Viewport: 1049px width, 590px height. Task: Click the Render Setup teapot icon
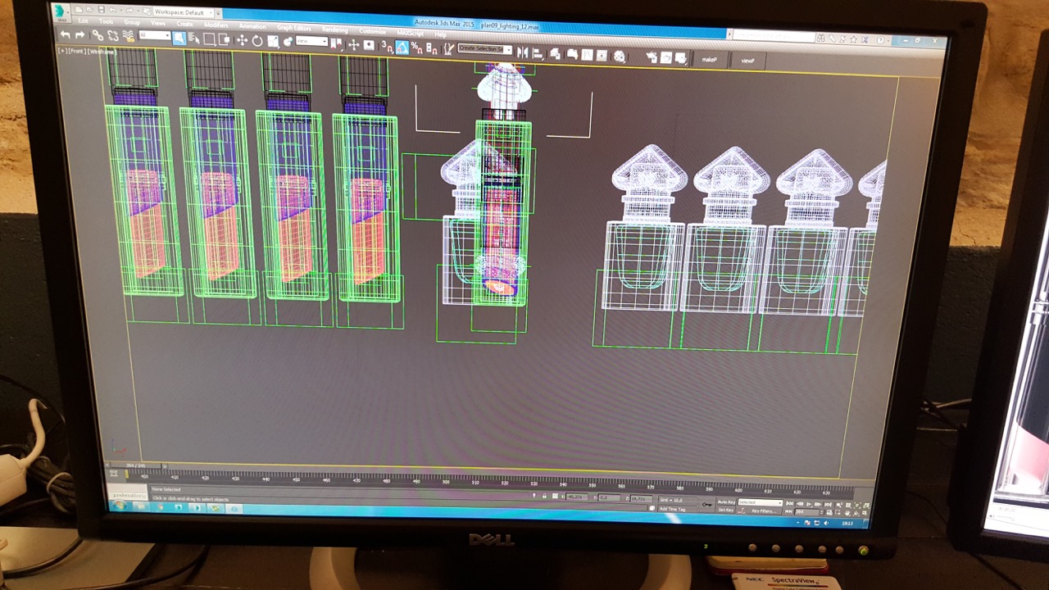coord(652,57)
